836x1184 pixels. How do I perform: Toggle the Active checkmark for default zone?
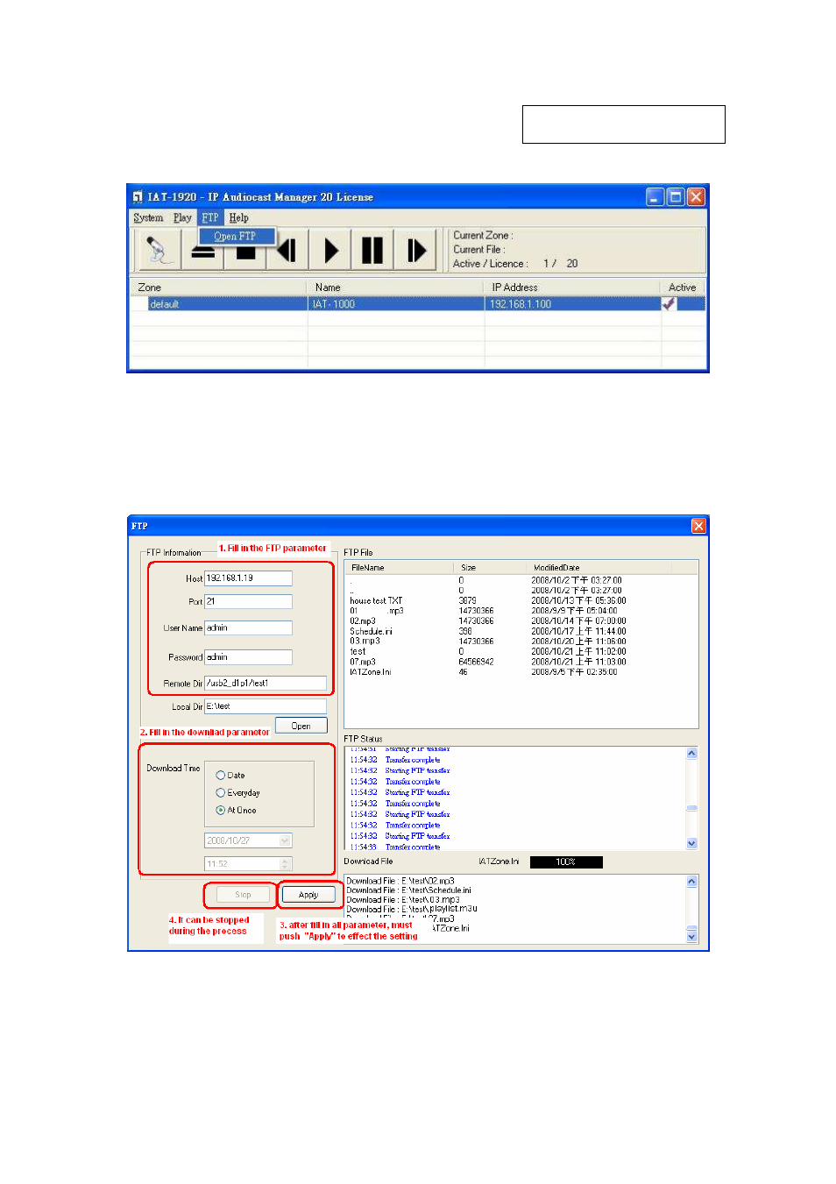point(669,304)
